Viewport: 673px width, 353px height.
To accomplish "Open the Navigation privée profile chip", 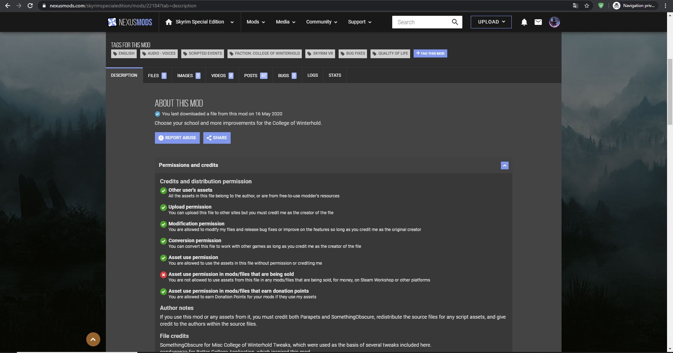I will tap(635, 6).
